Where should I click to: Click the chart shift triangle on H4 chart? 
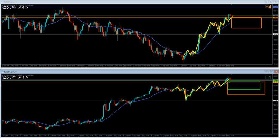(232, 5)
